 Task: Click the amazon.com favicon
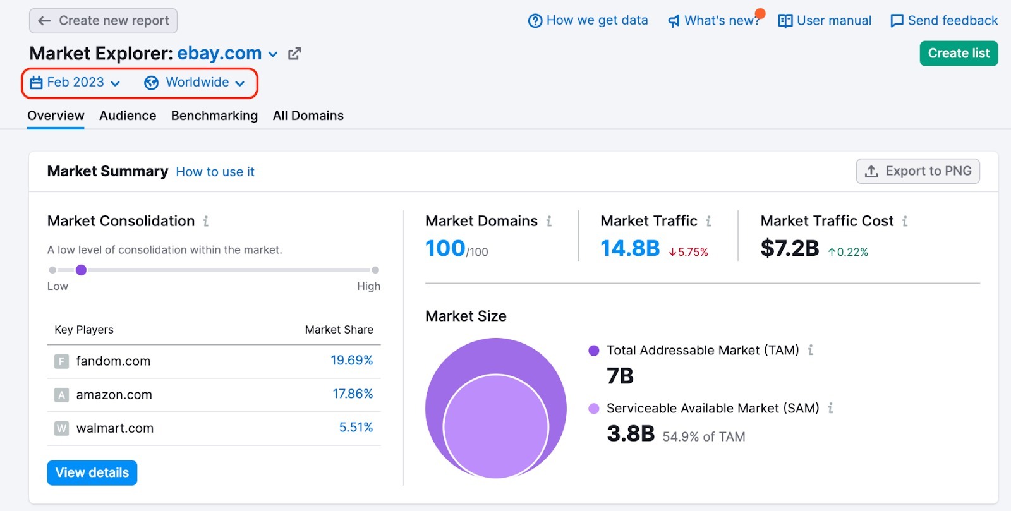click(x=61, y=395)
